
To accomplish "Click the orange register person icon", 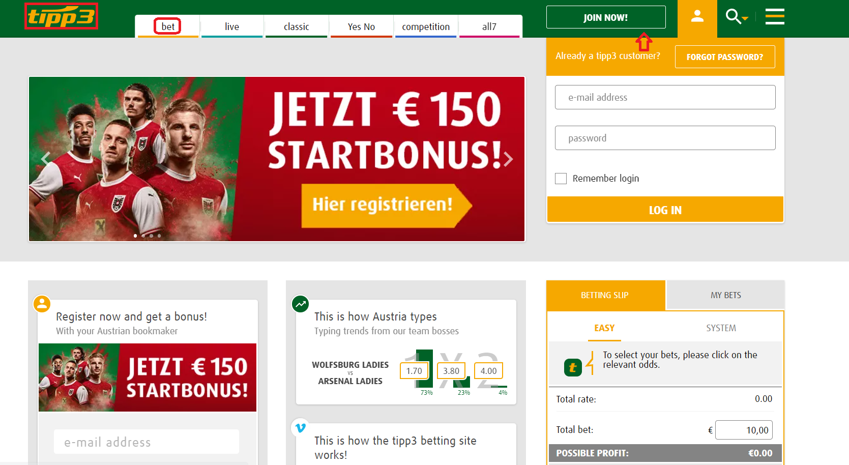I will pyautogui.click(x=42, y=304).
